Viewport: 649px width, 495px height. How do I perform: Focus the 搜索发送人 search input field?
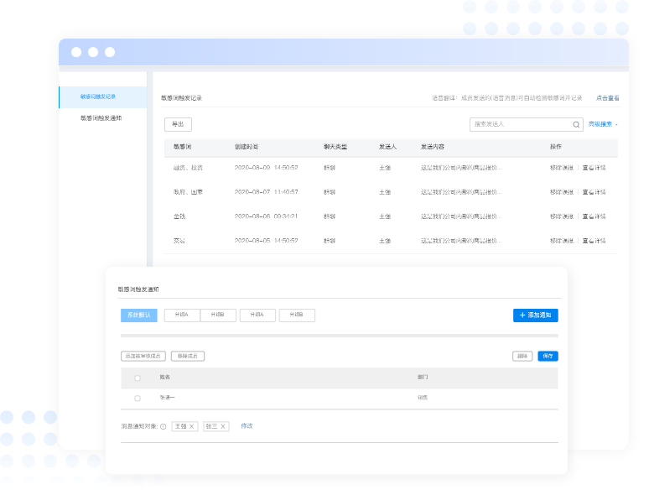click(x=520, y=124)
